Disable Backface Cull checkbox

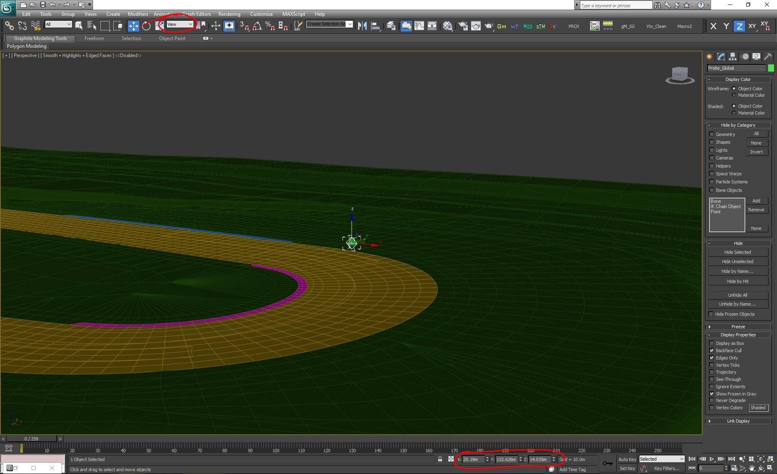coord(711,351)
